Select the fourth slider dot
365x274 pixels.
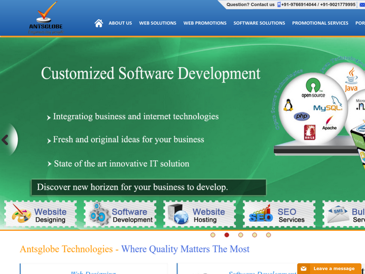pyautogui.click(x=254, y=235)
